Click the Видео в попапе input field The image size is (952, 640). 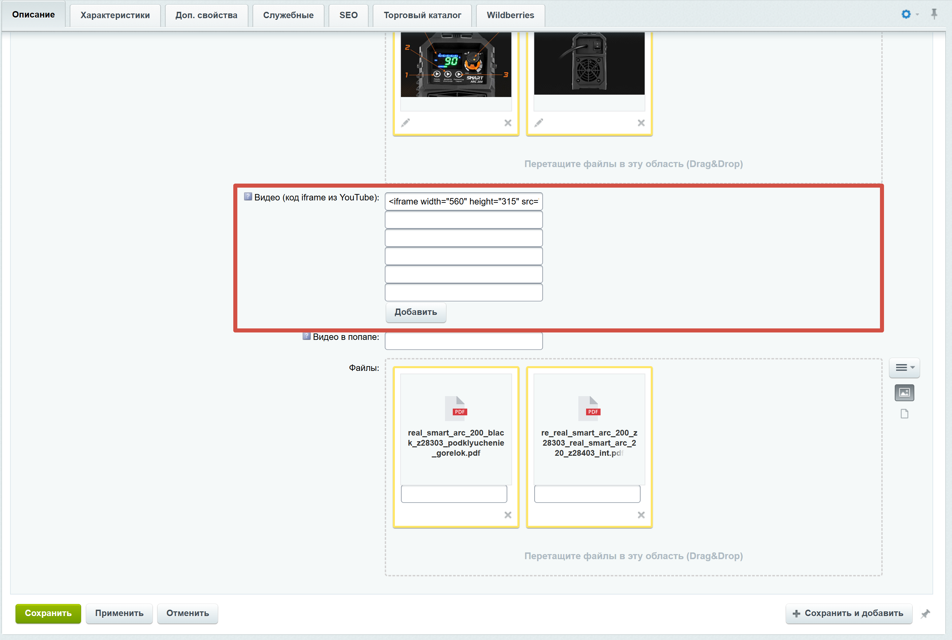point(463,341)
